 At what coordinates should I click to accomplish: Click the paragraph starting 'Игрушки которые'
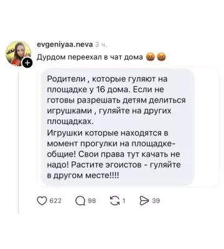114,154
